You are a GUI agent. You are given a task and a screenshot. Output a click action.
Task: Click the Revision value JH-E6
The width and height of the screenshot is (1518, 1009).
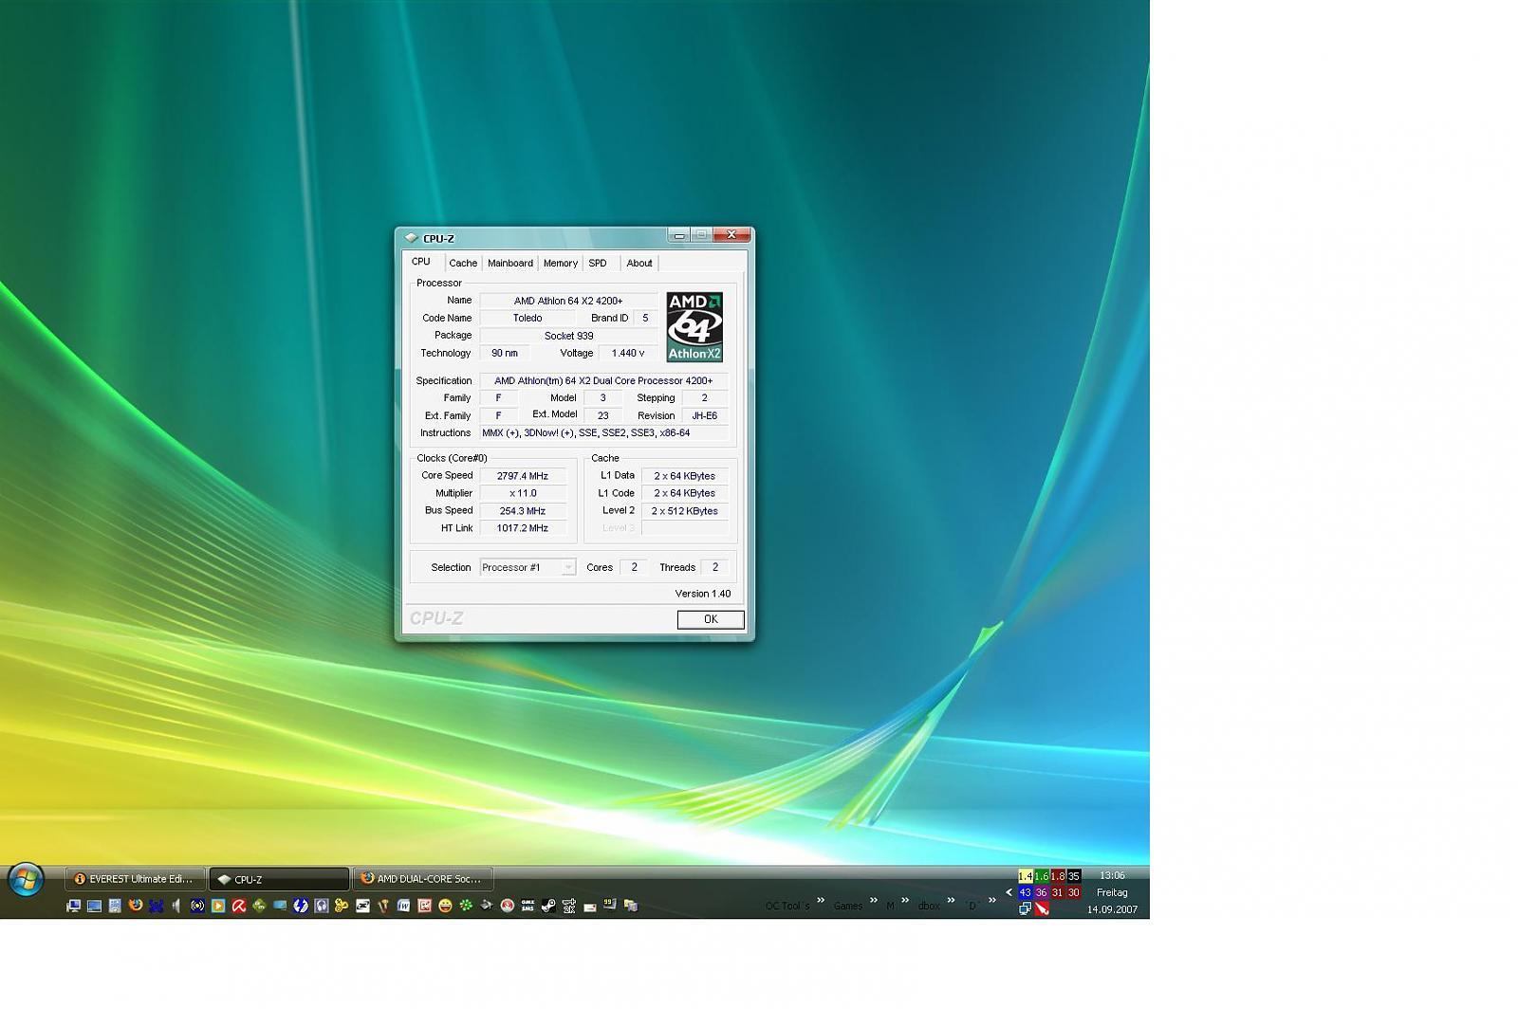coord(705,415)
